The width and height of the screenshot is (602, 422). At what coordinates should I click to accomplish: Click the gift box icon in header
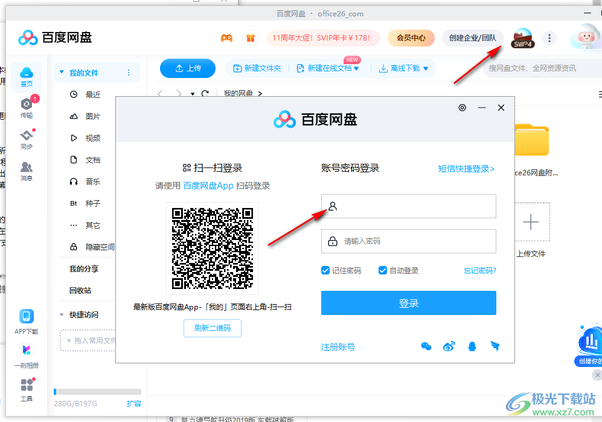251,37
